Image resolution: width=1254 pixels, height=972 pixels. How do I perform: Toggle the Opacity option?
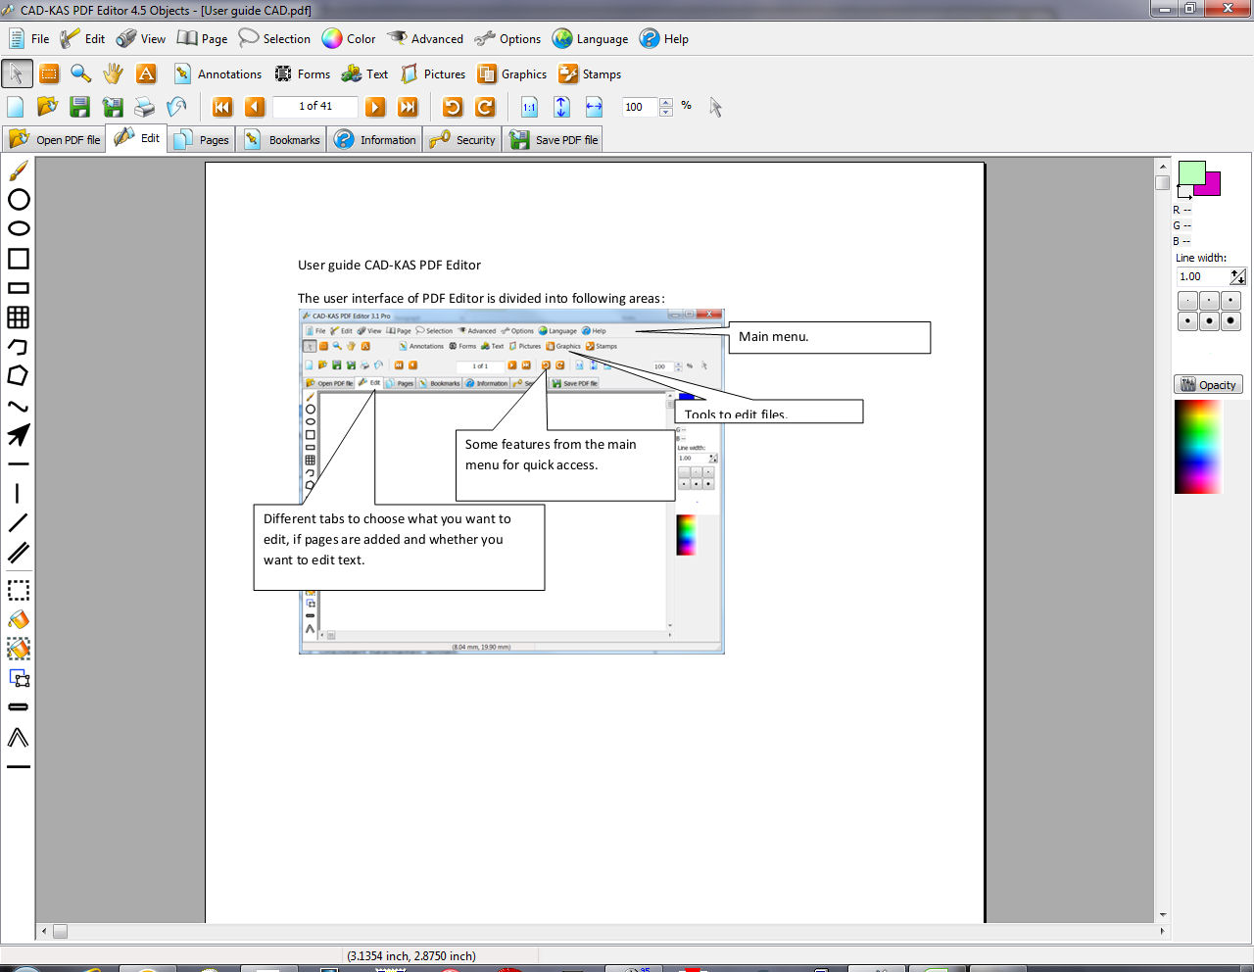(1208, 384)
